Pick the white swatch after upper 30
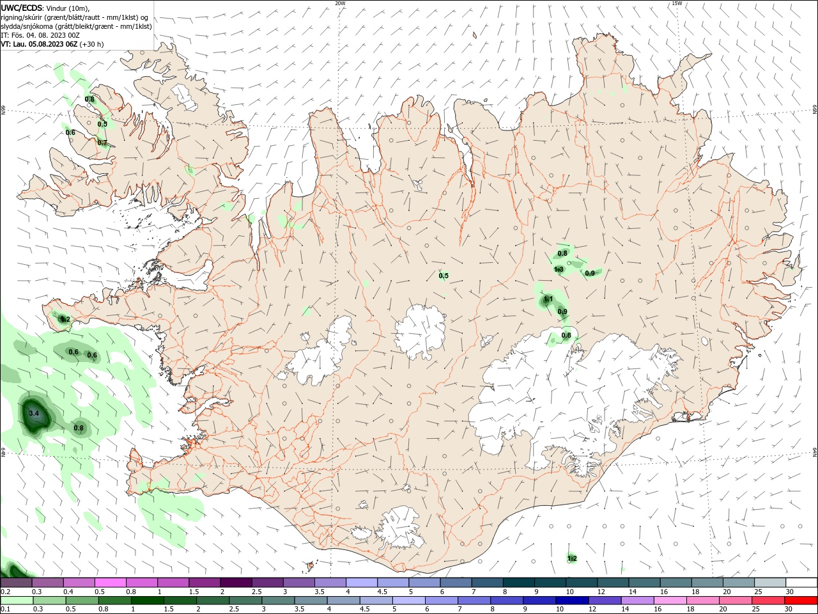 [x=801, y=583]
